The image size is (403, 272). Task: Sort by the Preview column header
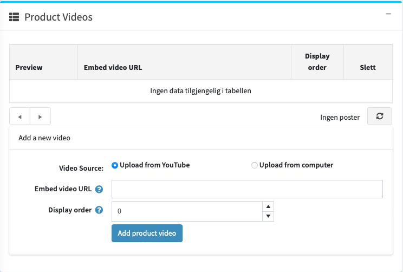click(x=29, y=68)
